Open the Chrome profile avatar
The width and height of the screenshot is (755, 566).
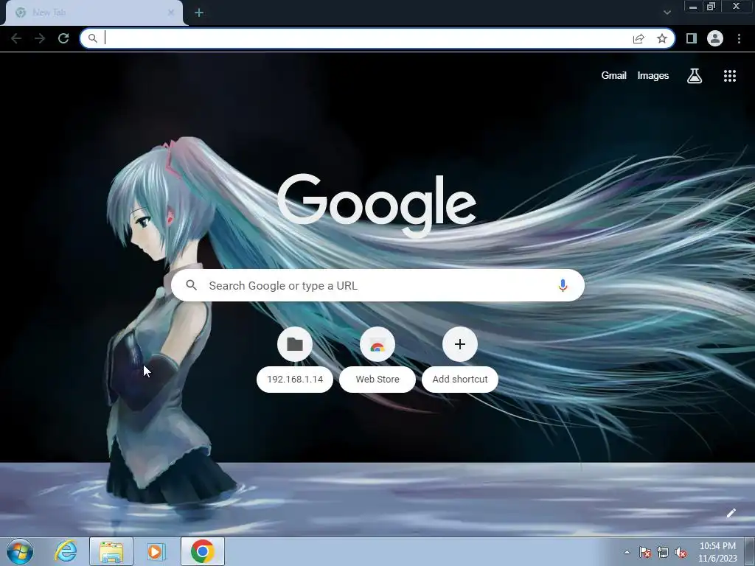coord(715,38)
